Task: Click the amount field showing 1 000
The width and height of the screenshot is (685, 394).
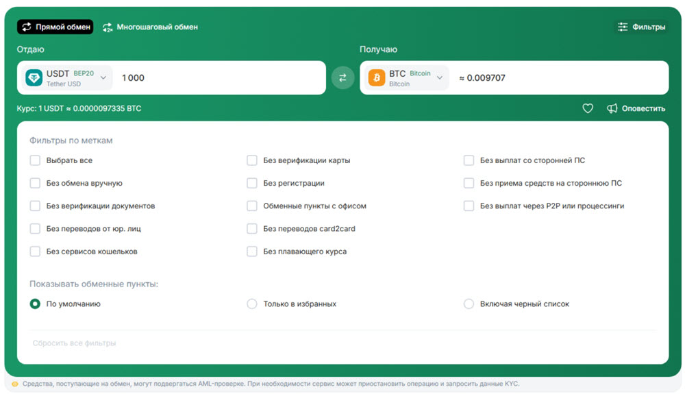Action: tap(221, 77)
